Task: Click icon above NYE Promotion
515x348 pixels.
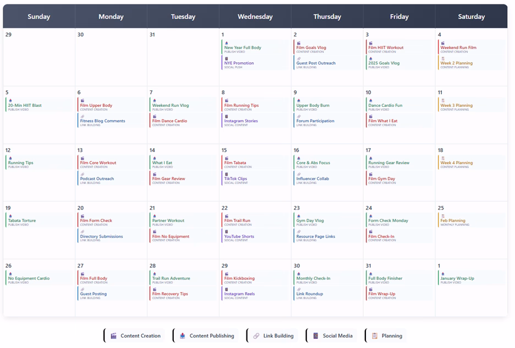Action: (226, 58)
